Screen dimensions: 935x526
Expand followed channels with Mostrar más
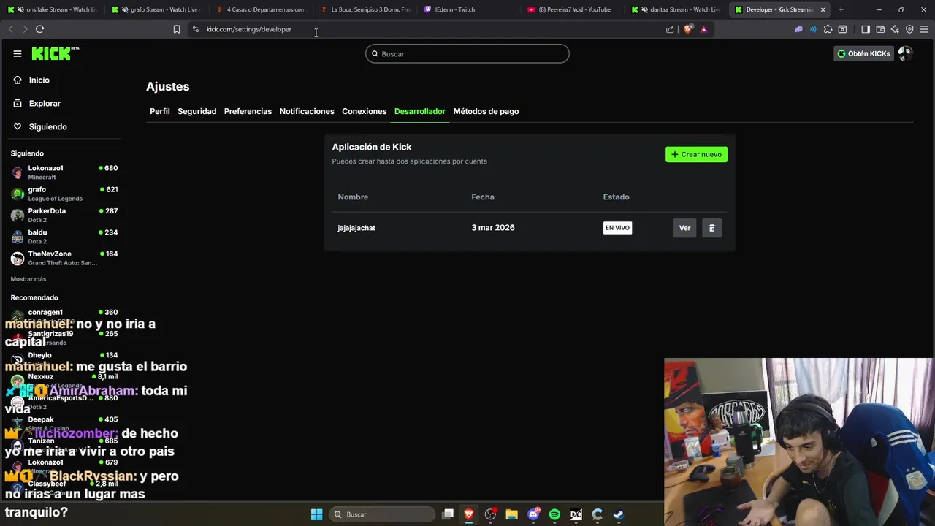coord(28,279)
